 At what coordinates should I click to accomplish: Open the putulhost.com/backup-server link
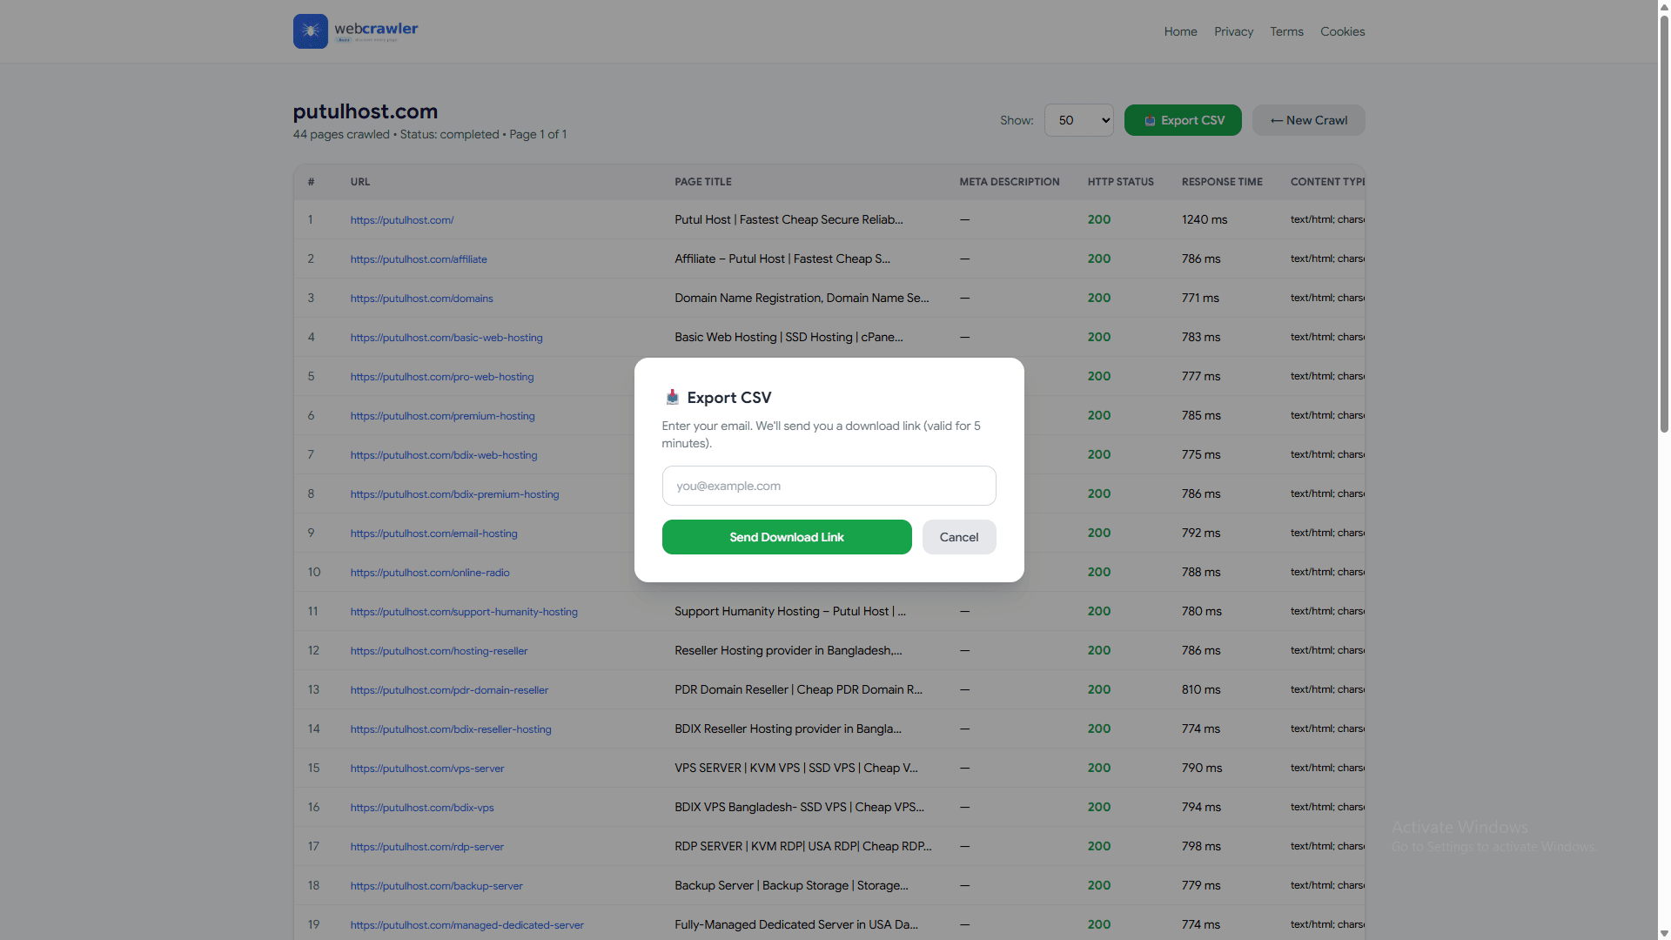(436, 885)
